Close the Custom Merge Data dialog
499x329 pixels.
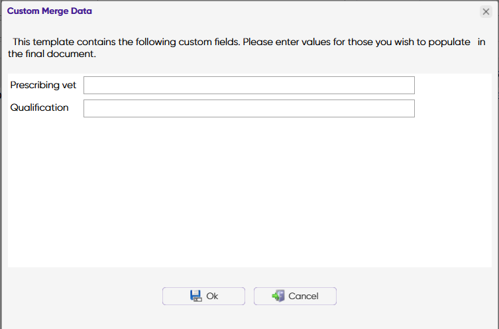click(x=486, y=11)
